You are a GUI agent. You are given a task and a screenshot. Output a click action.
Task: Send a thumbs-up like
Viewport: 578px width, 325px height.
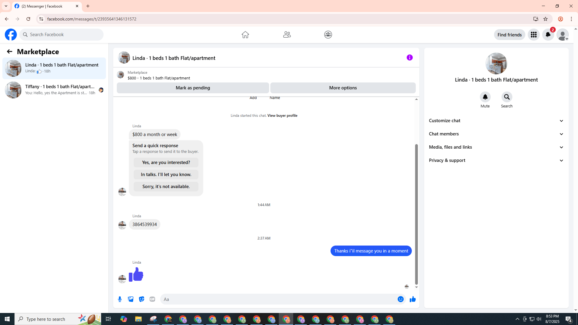click(413, 299)
